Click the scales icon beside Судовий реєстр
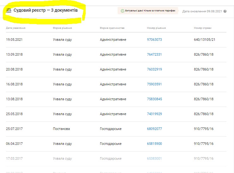Viewport: 234px width, 173px height. coord(9,10)
